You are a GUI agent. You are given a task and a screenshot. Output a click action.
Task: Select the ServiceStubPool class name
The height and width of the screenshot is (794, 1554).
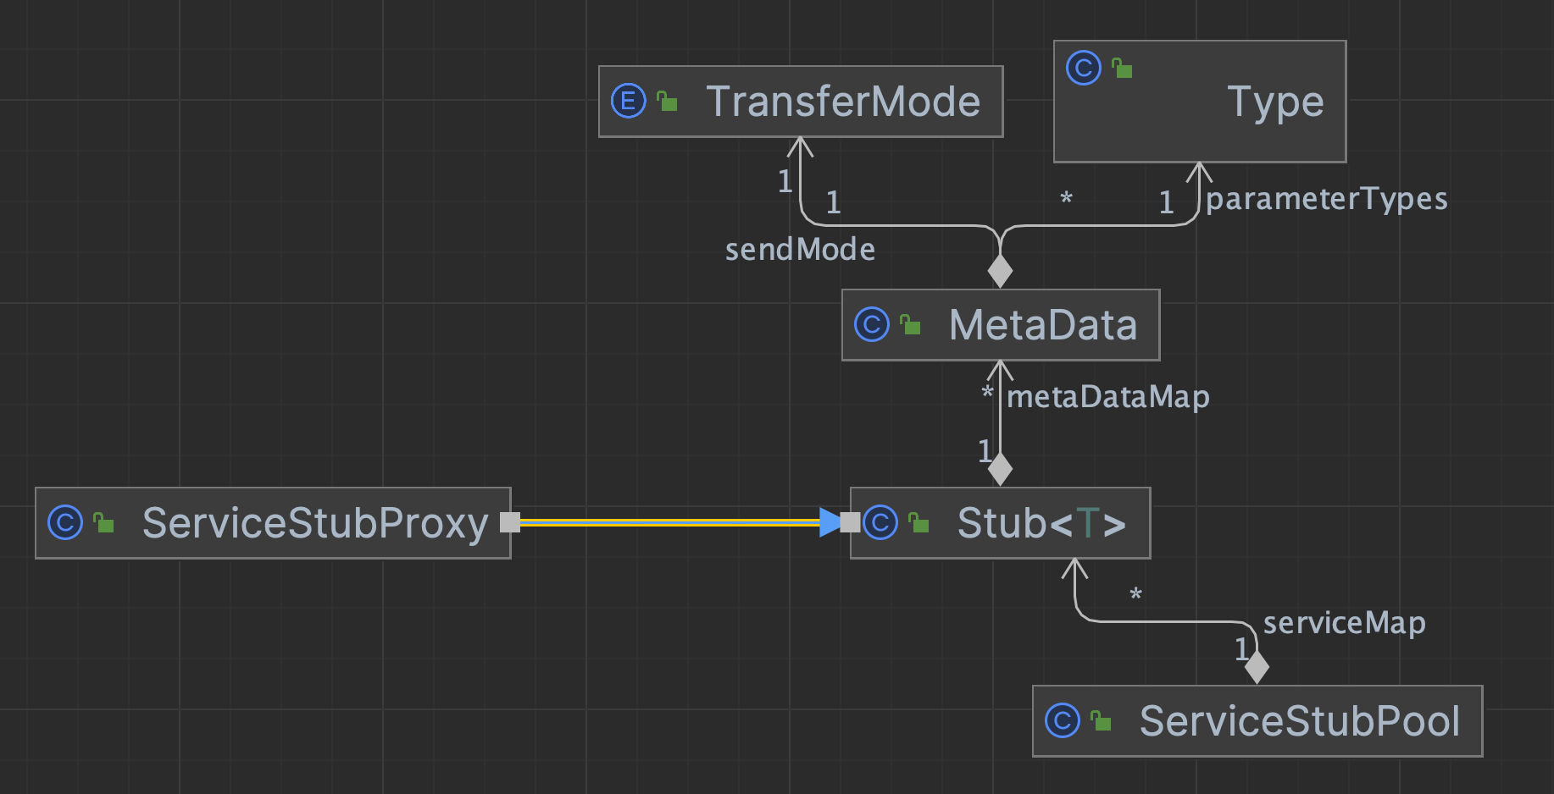(1299, 721)
